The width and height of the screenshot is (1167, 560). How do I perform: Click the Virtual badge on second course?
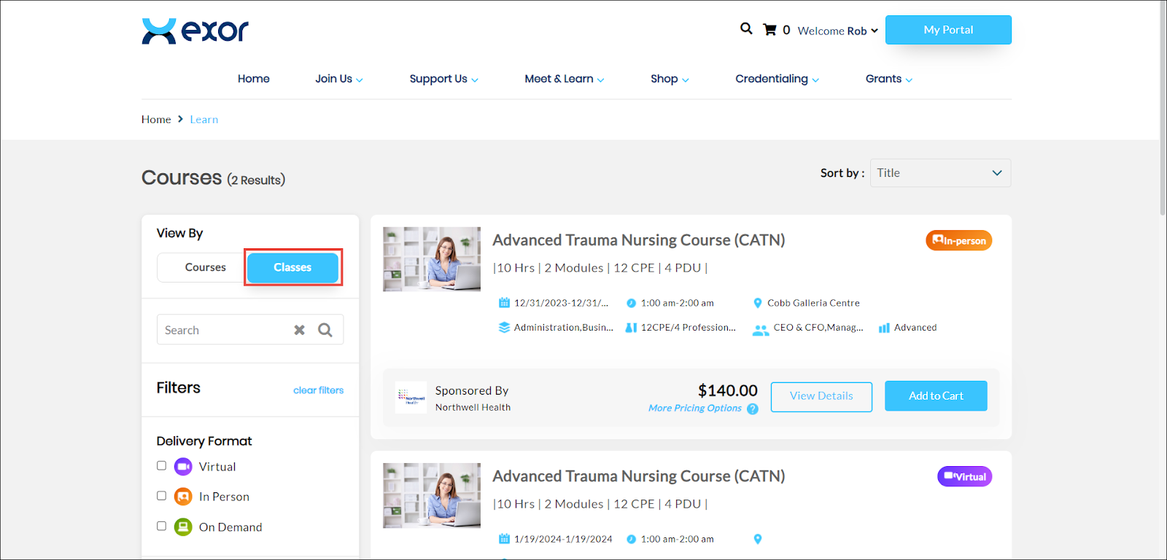[964, 476]
